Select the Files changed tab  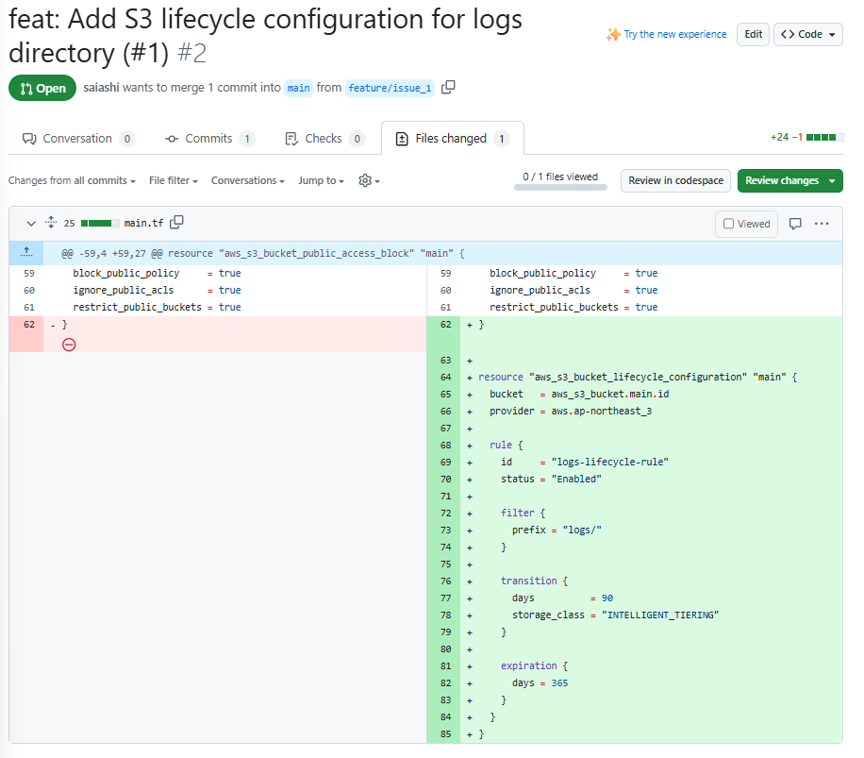[453, 139]
